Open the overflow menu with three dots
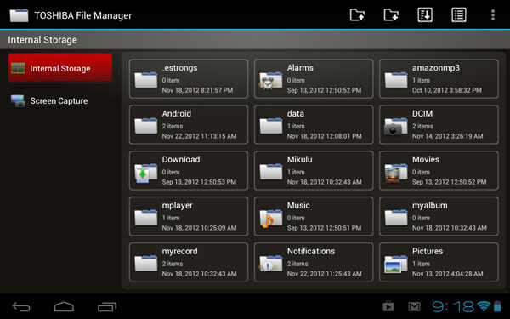This screenshot has width=510, height=319. (493, 15)
